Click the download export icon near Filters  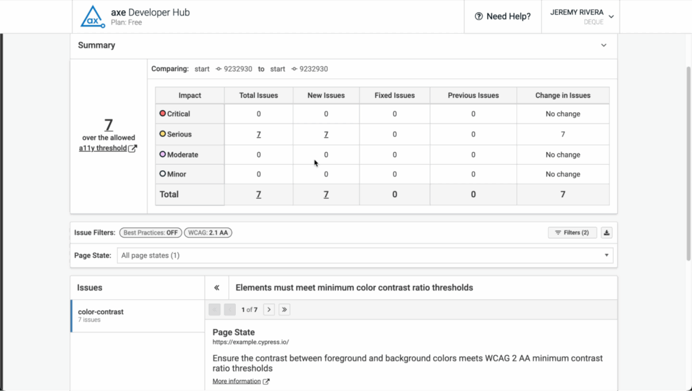[x=606, y=232]
